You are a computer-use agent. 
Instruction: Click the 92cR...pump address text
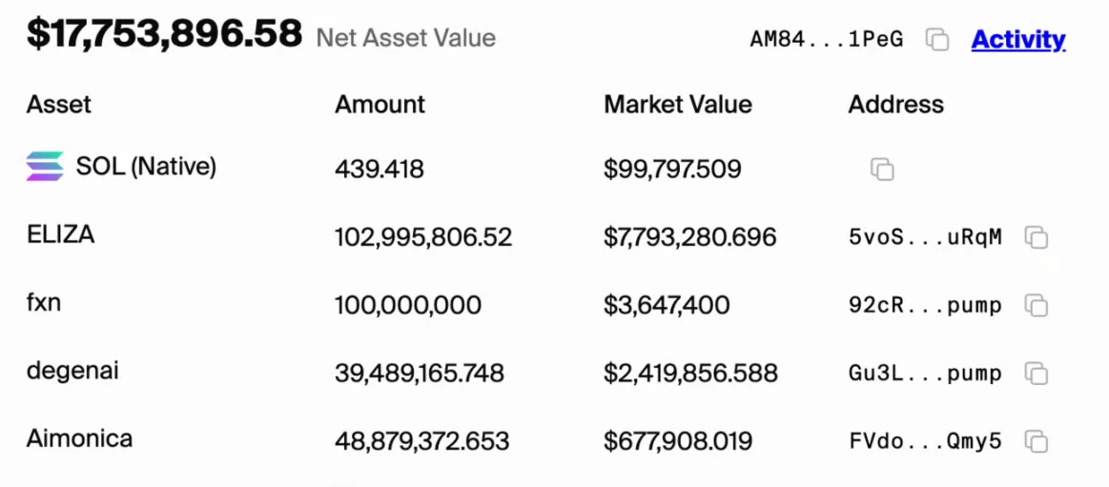pyautogui.click(x=925, y=306)
